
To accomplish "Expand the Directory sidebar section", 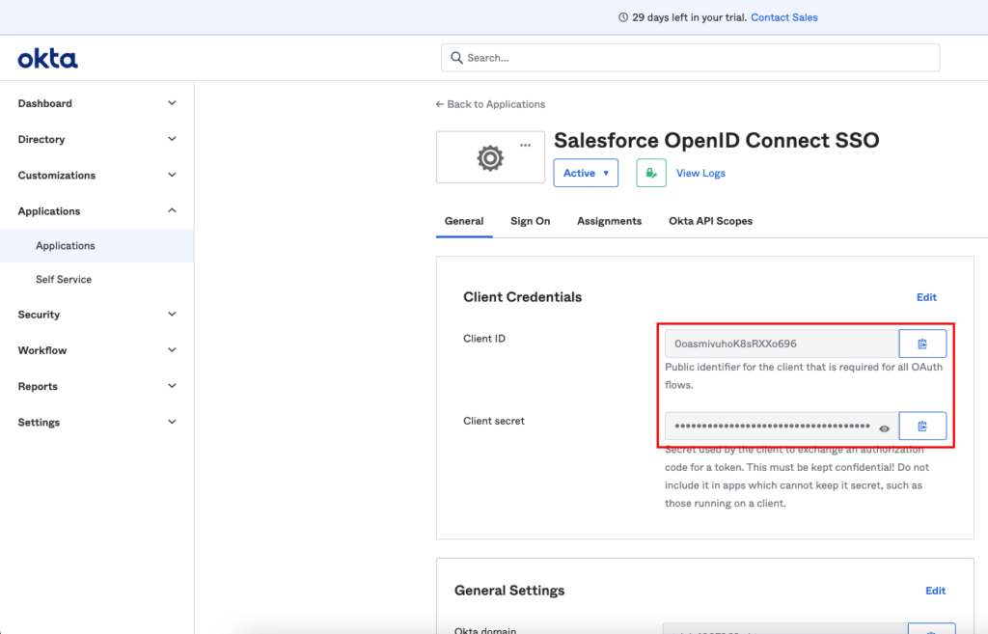I will coord(96,139).
